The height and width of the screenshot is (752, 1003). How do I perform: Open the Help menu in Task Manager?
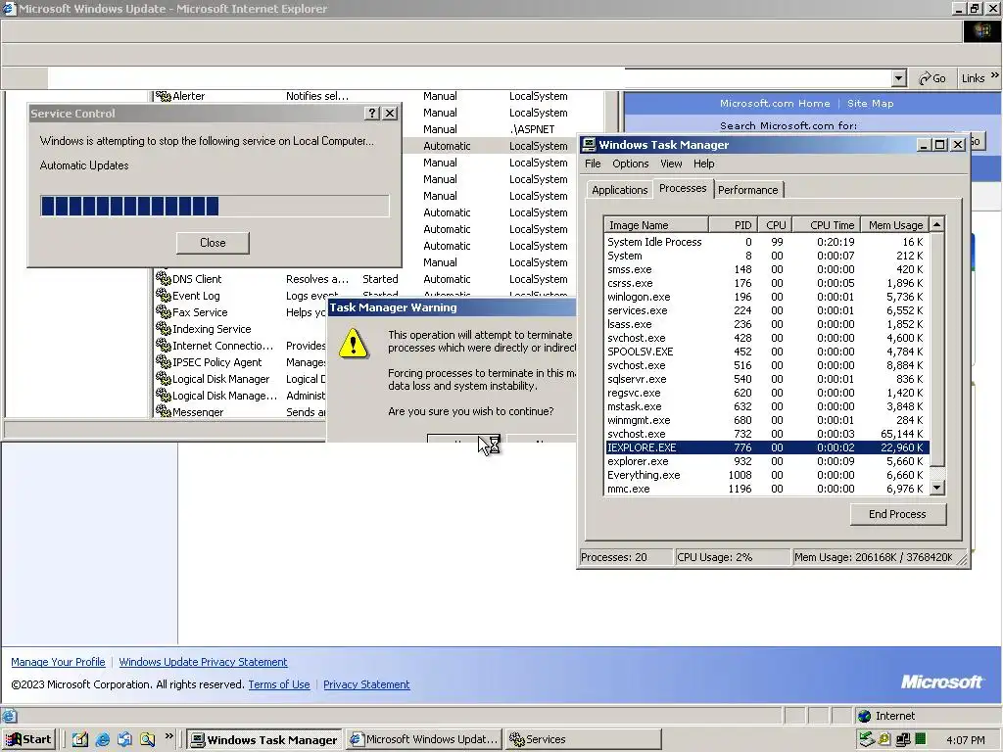tap(703, 164)
